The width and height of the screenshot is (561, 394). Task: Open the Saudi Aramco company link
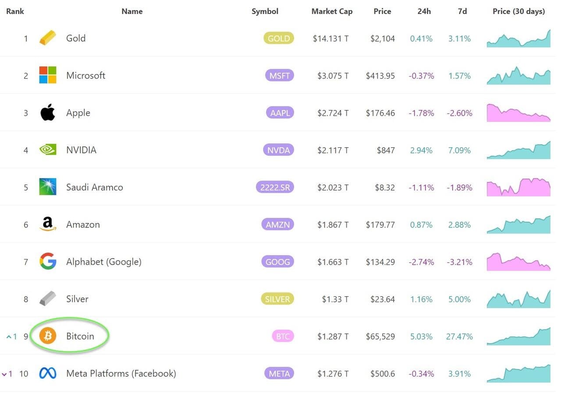coord(94,187)
